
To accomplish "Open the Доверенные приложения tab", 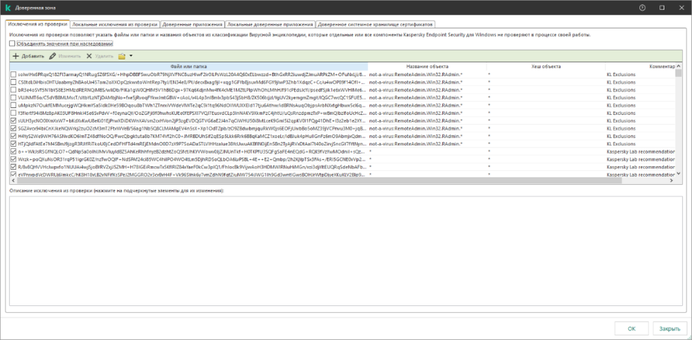I will (192, 24).
